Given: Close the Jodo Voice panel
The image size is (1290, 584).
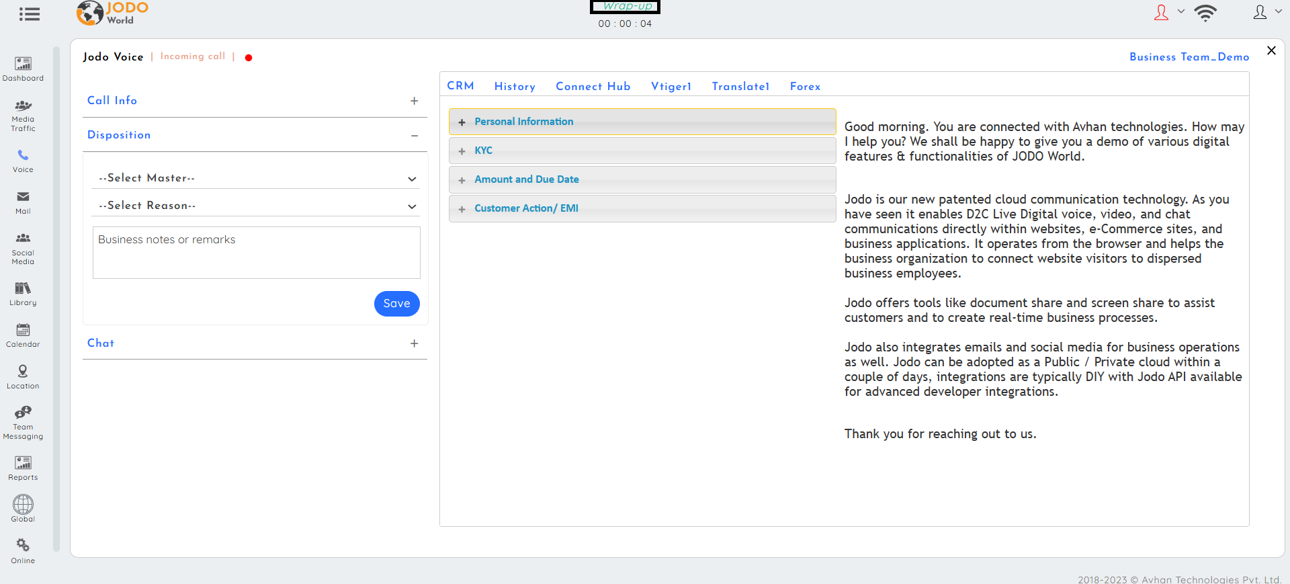Looking at the screenshot, I should [x=1271, y=50].
